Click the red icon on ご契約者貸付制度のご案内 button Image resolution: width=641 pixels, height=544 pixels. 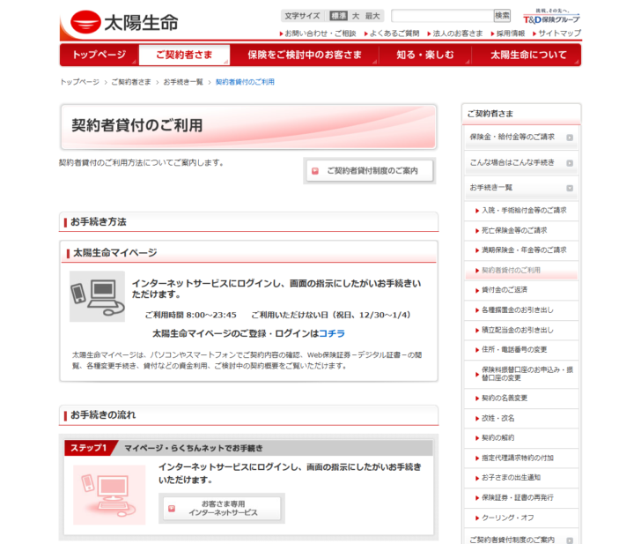[x=315, y=171]
